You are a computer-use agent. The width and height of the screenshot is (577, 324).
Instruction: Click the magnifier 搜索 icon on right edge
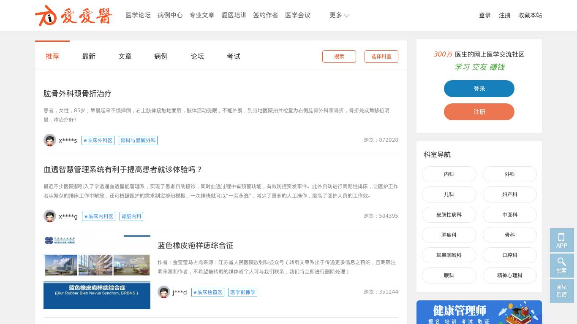(561, 265)
